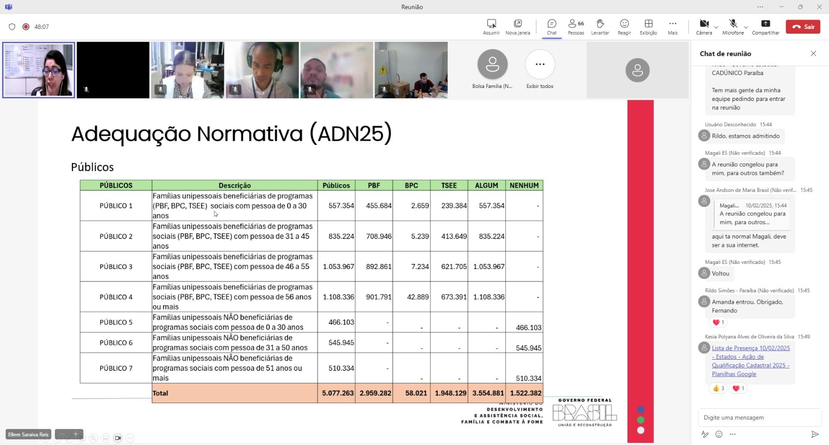Open text formatting options in chat composer

[705, 434]
